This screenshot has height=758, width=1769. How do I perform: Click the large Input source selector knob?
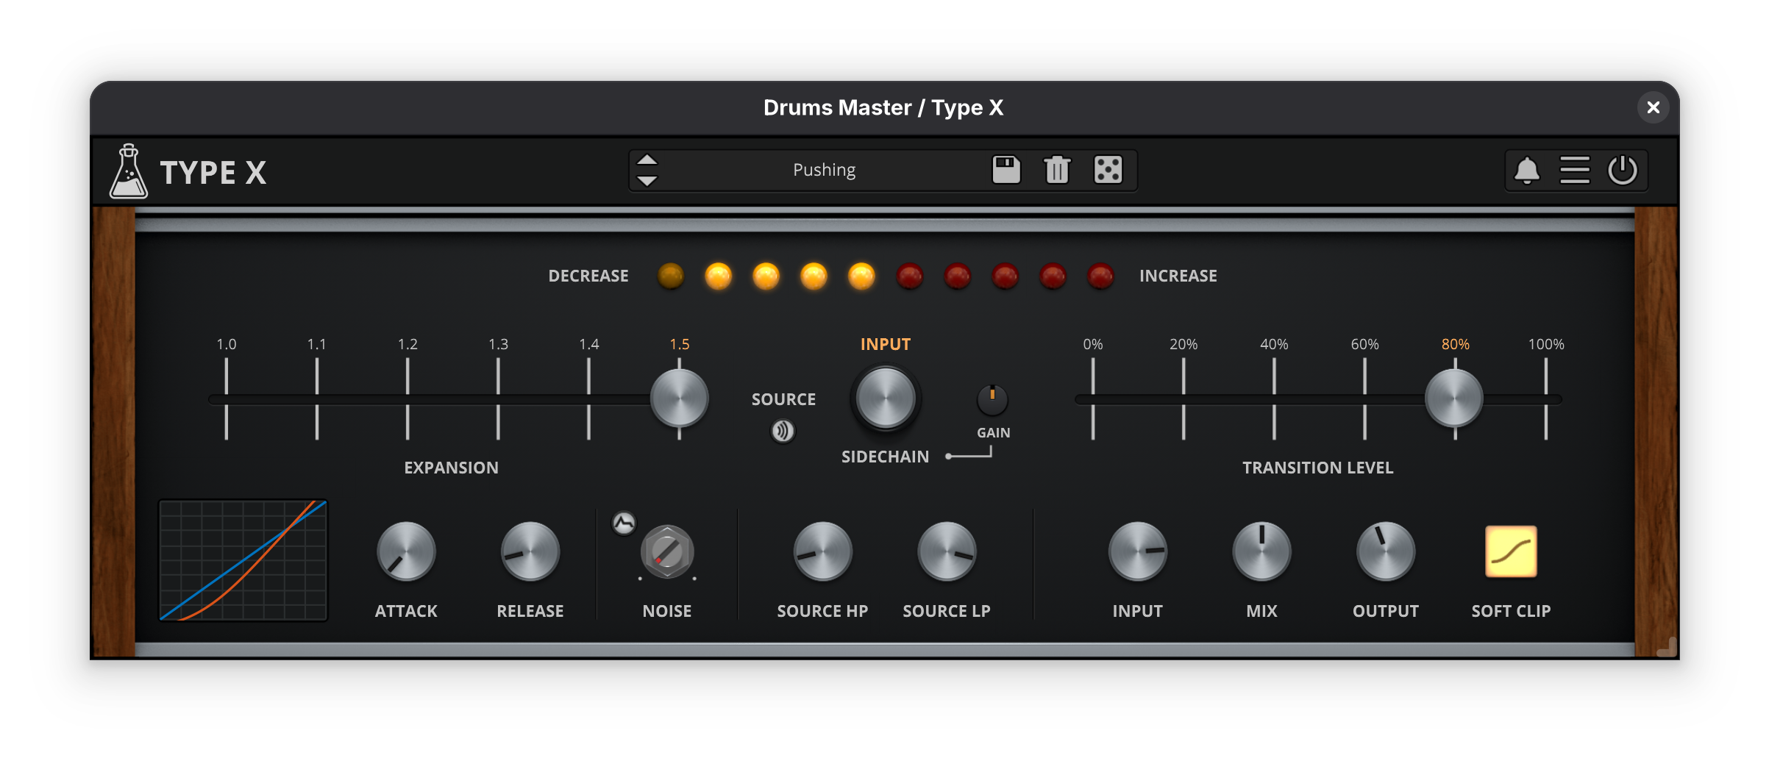click(x=886, y=398)
